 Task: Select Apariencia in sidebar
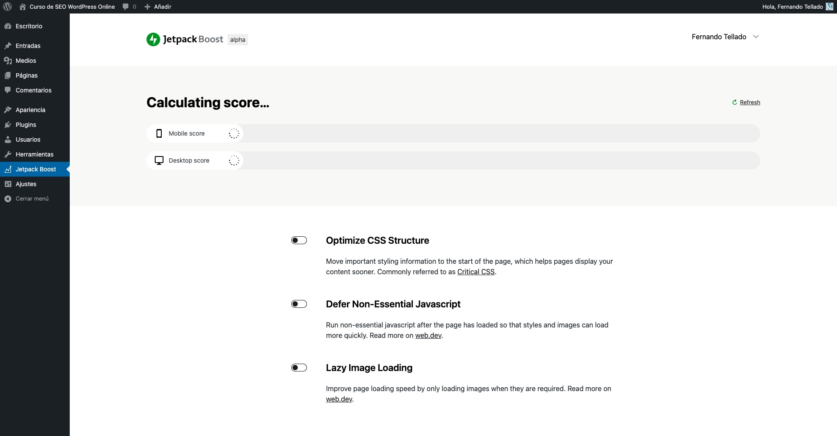35,110
